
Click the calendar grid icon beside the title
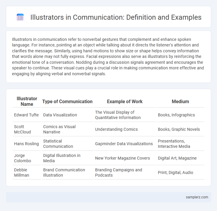(x=20, y=17)
